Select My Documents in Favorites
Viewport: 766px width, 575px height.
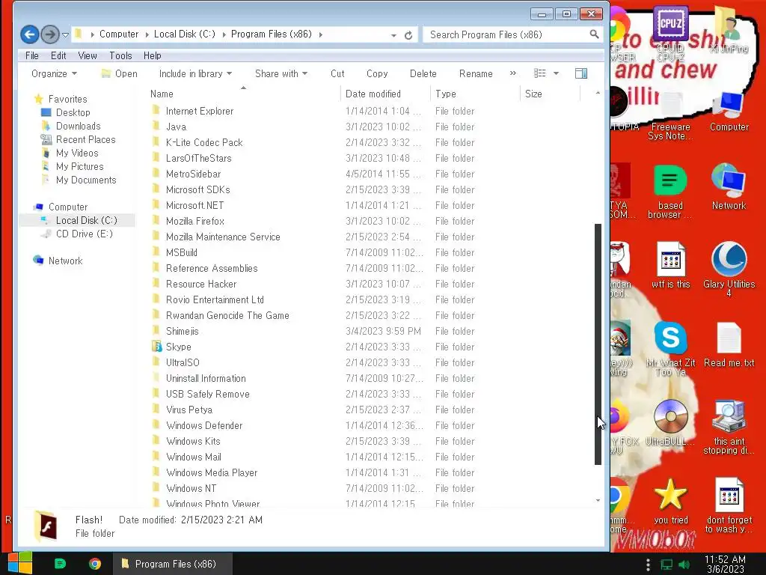point(86,180)
